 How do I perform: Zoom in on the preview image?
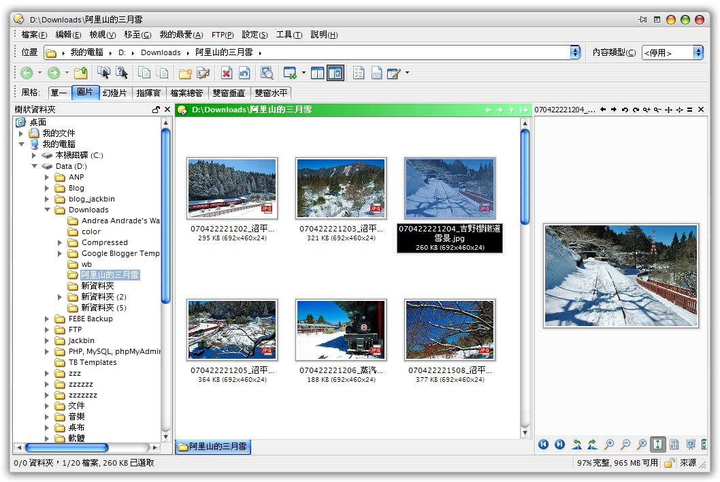pyautogui.click(x=609, y=444)
